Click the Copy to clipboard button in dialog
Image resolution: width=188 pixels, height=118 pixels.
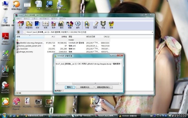(104, 87)
